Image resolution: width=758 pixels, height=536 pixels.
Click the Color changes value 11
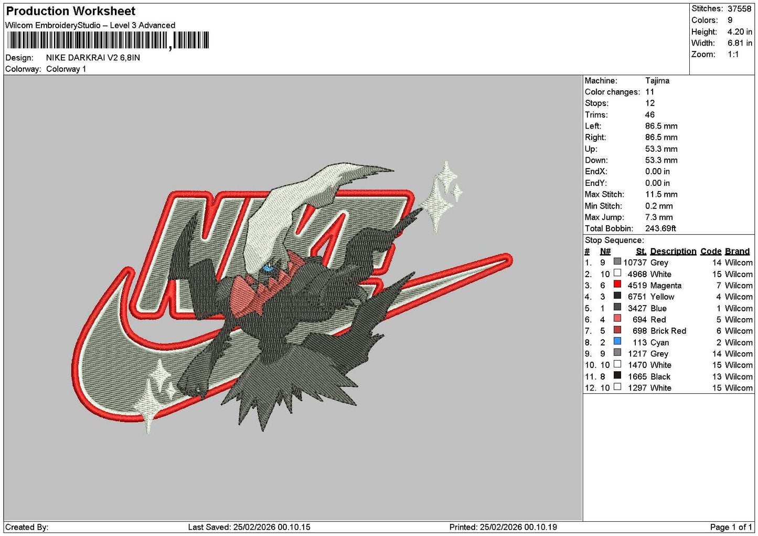(x=650, y=92)
